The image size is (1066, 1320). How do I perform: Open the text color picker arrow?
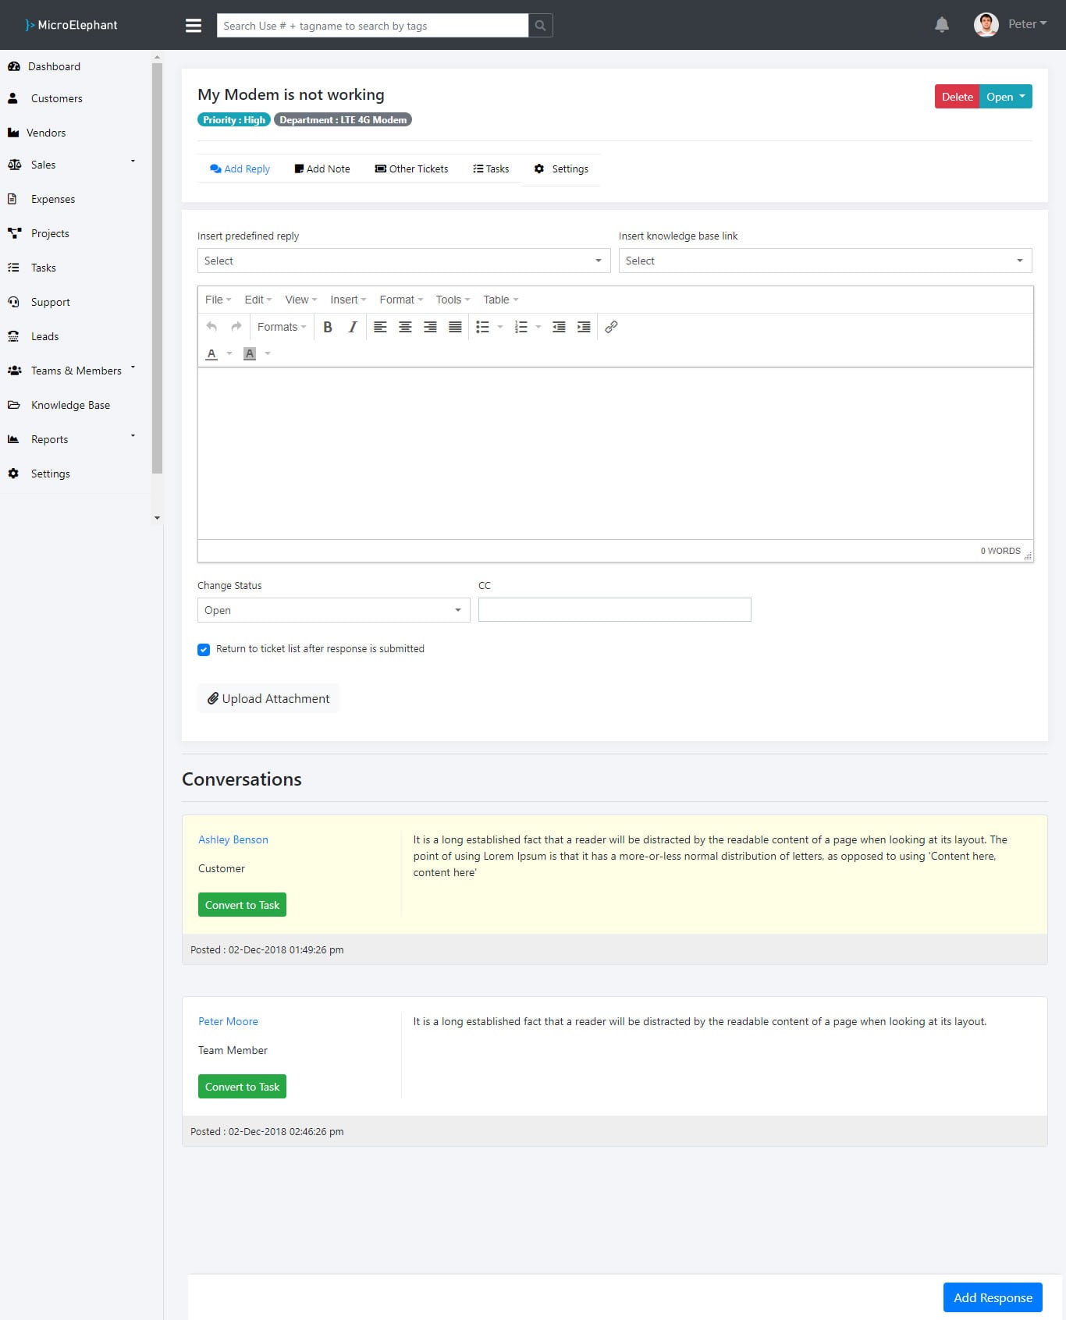229,353
